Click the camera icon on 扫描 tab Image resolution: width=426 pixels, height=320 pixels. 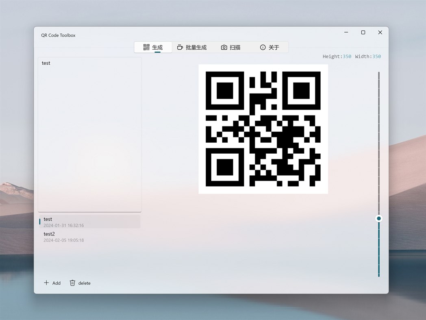[x=224, y=47]
